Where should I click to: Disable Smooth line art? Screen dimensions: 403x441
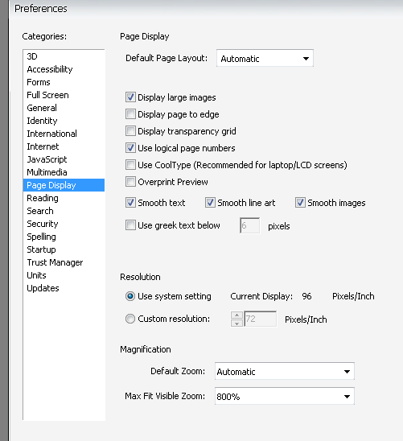[210, 203]
